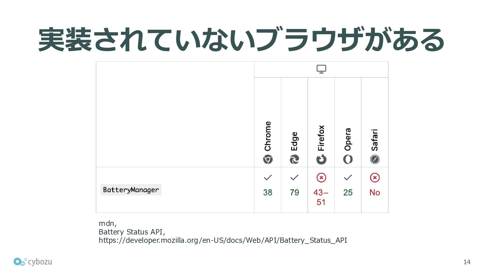
Task: Click the desktop monitor icon in table header
Action: pos(321,69)
